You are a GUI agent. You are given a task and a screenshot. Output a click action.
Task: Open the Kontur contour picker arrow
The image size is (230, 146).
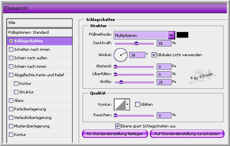(128, 105)
